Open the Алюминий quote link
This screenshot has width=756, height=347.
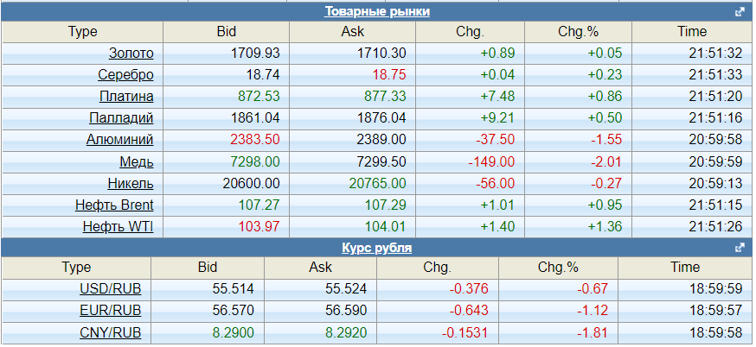[x=119, y=139]
